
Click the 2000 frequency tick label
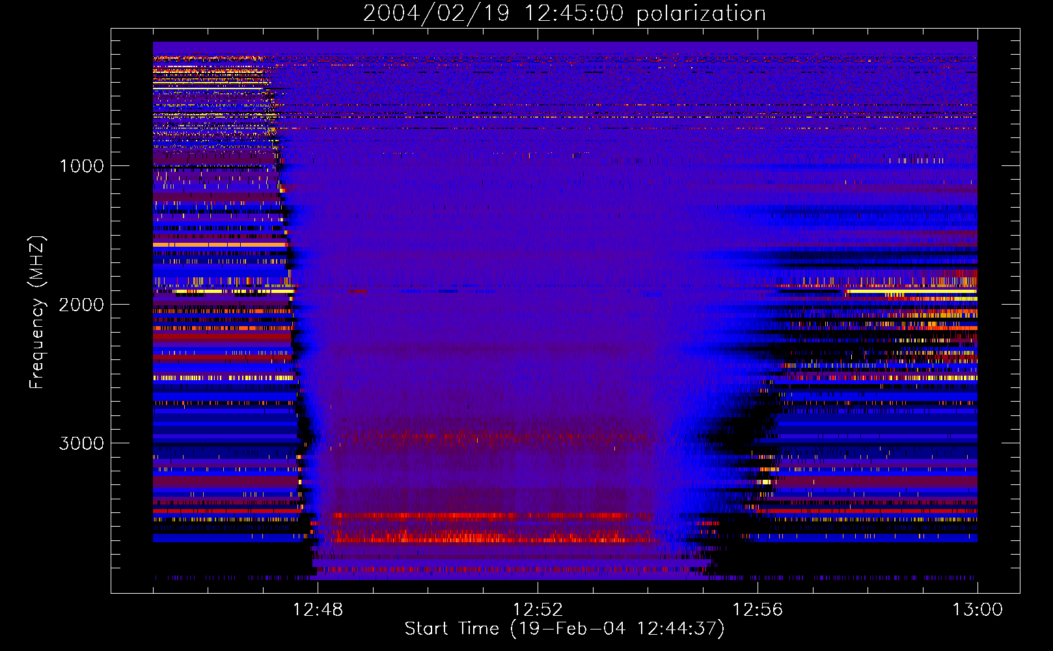tap(81, 305)
